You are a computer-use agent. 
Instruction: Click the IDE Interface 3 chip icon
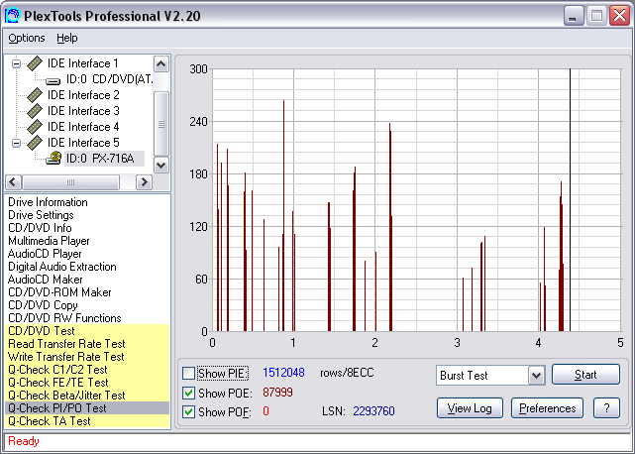tap(35, 111)
